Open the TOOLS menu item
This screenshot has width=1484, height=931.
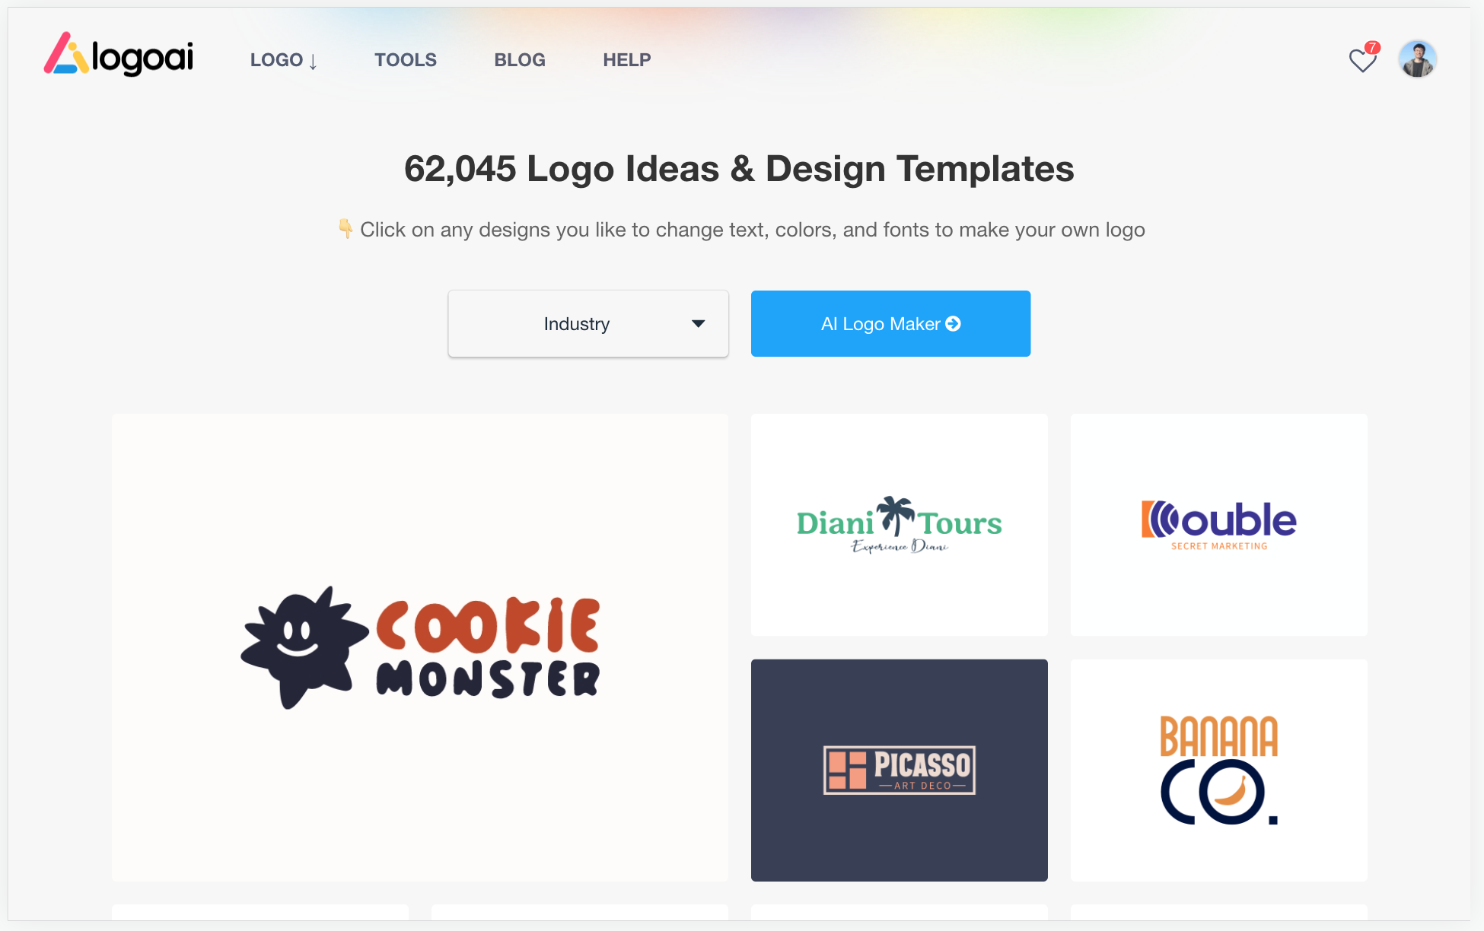[x=406, y=60]
